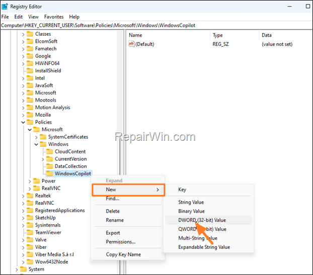Click the InstallShield folder icon
This screenshot has width=313, height=275.
30,70
